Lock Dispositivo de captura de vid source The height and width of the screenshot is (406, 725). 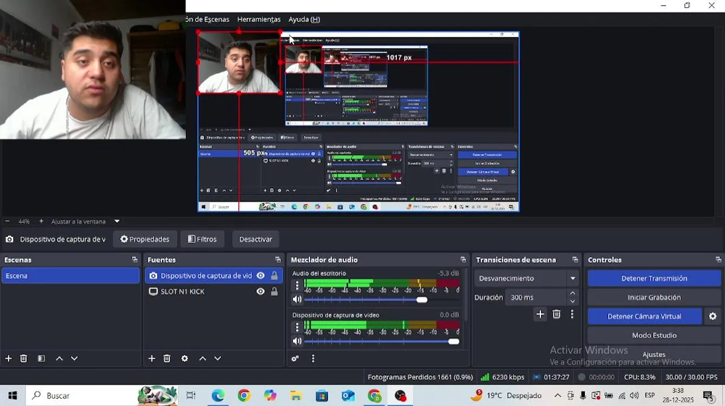[274, 276]
